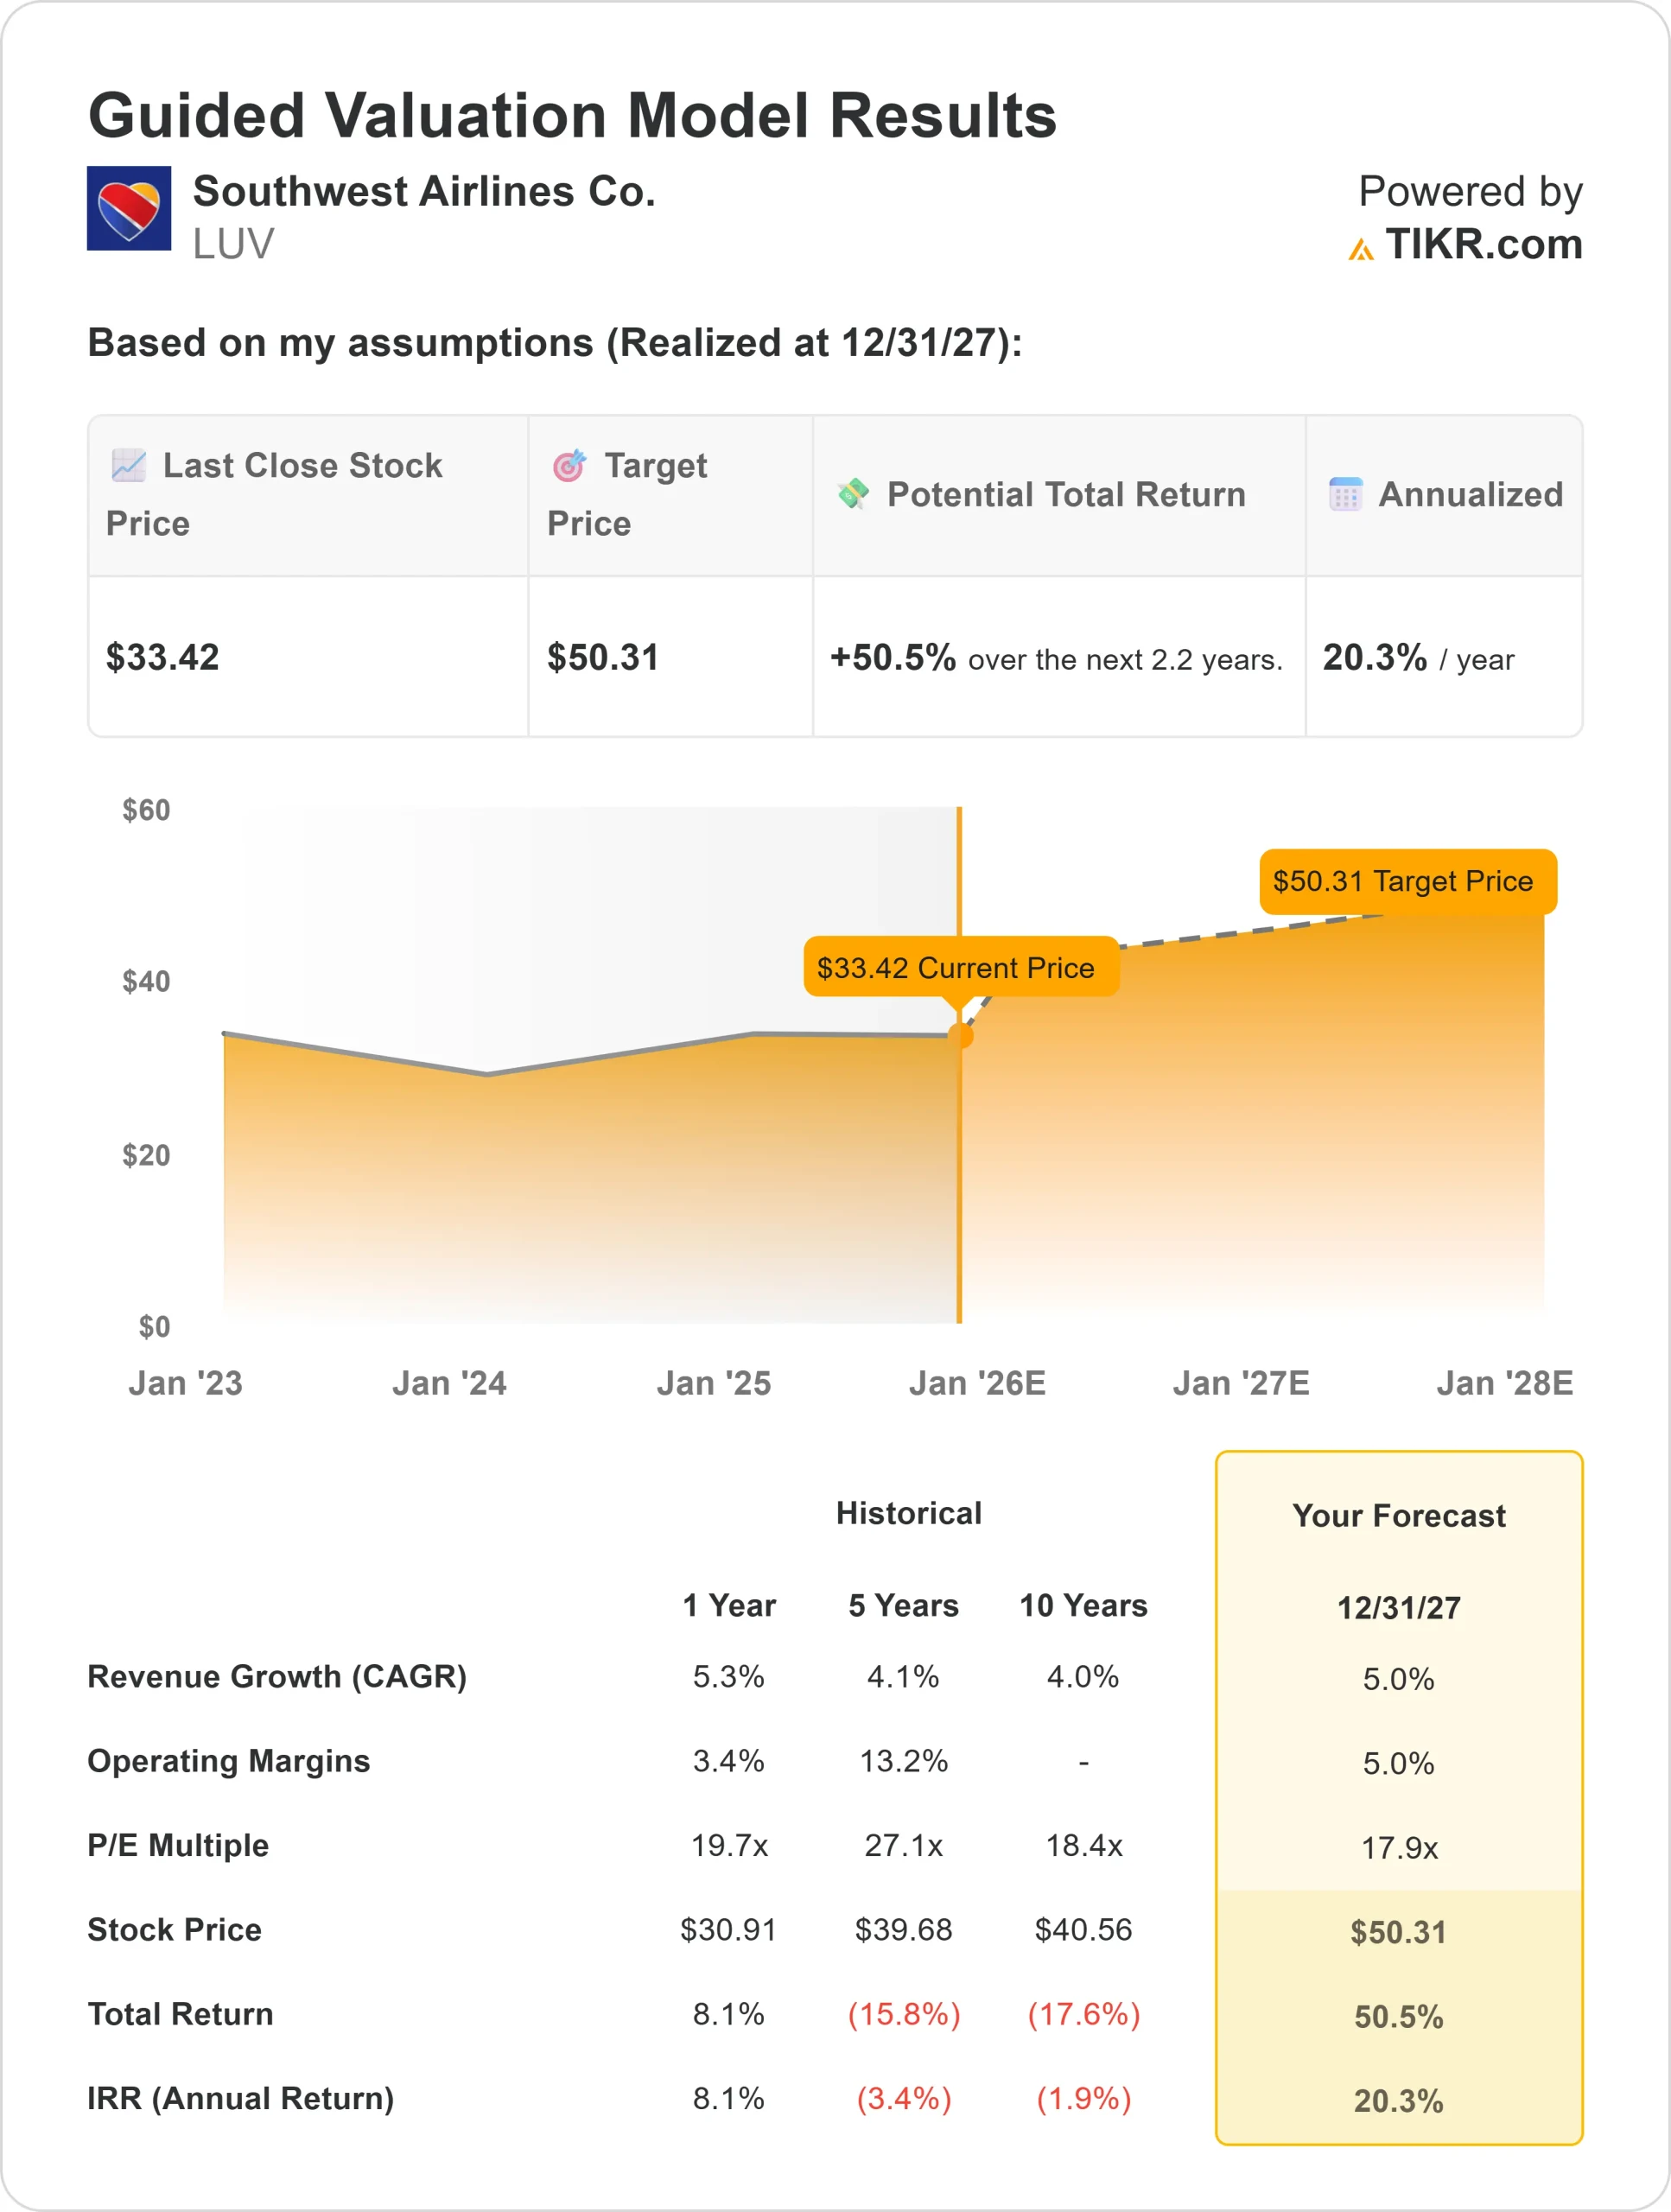Click the chart icon beside Last Close Stock Price
The height and width of the screenshot is (2212, 1671).
tap(129, 465)
